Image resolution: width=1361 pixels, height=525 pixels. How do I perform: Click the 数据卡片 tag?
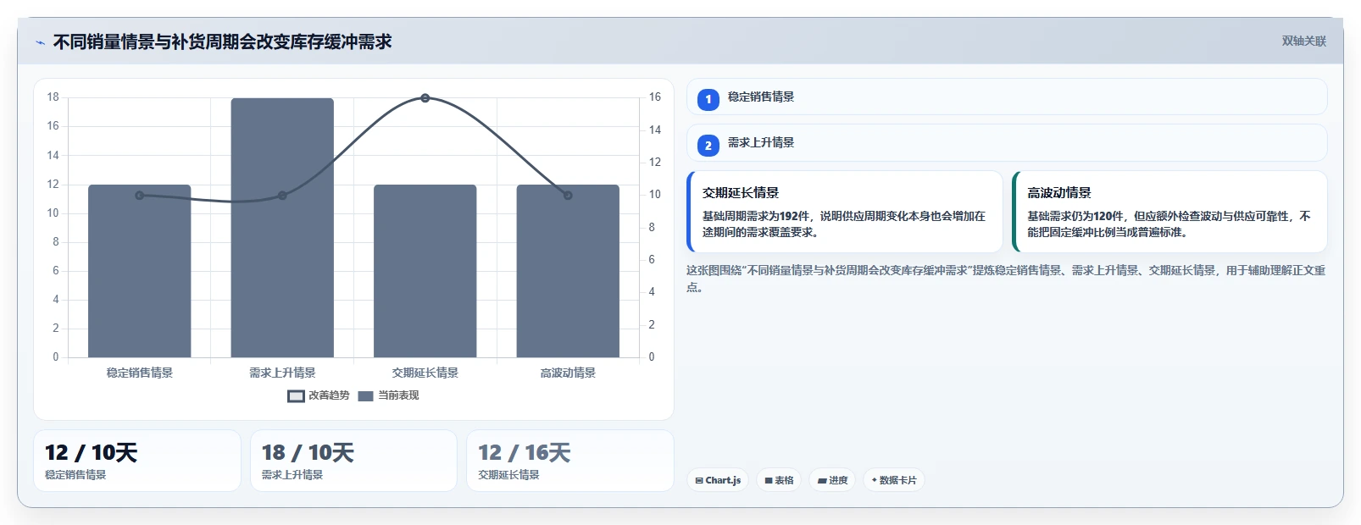click(894, 480)
